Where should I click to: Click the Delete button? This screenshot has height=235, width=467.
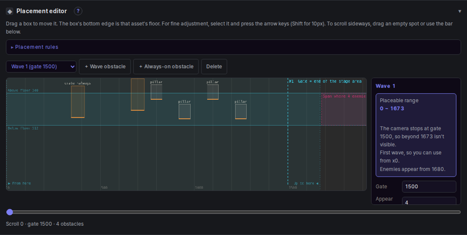tap(214, 67)
